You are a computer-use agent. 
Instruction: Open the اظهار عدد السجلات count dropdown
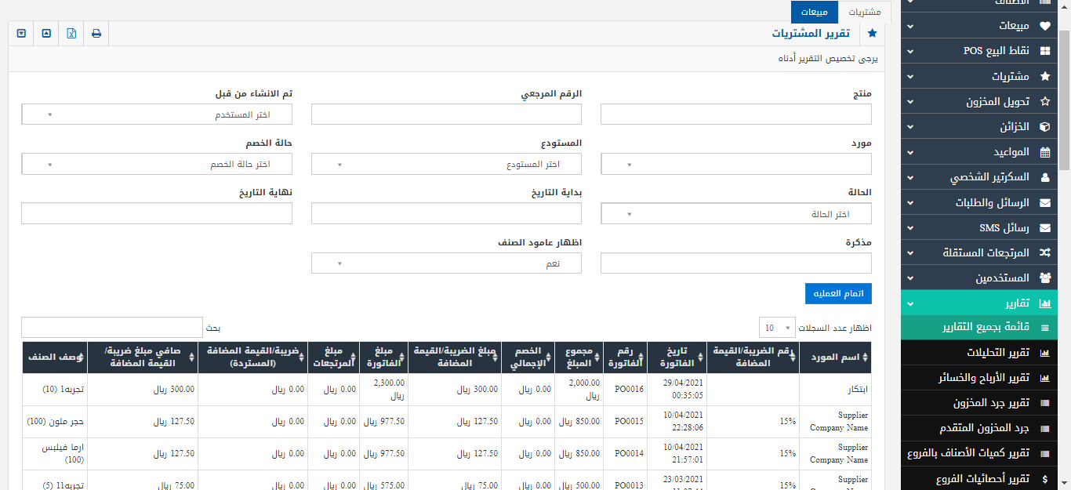click(775, 328)
